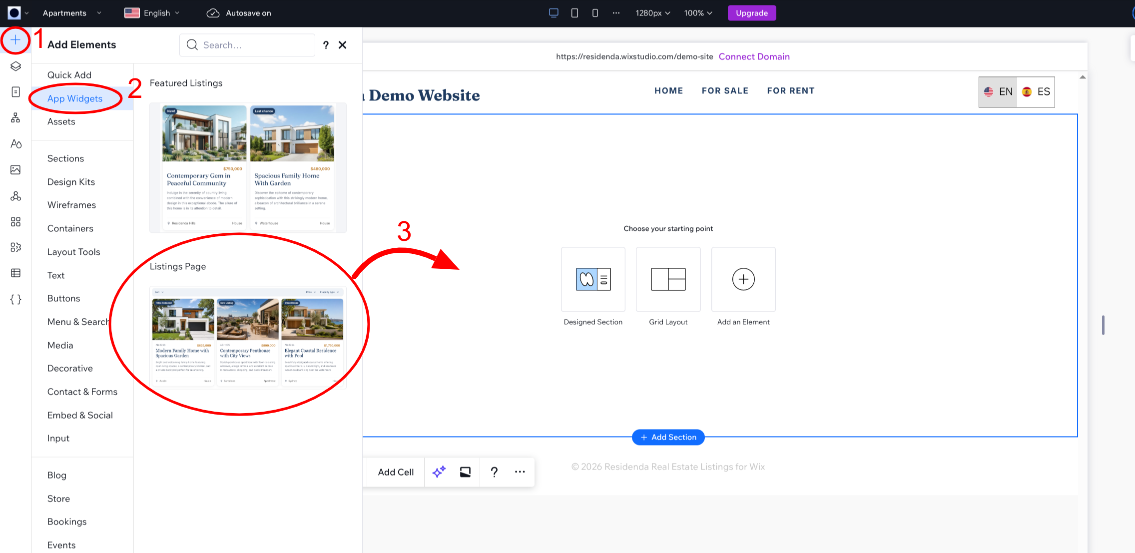Click the Add Section button
Viewport: 1135px width, 553px height.
(668, 437)
